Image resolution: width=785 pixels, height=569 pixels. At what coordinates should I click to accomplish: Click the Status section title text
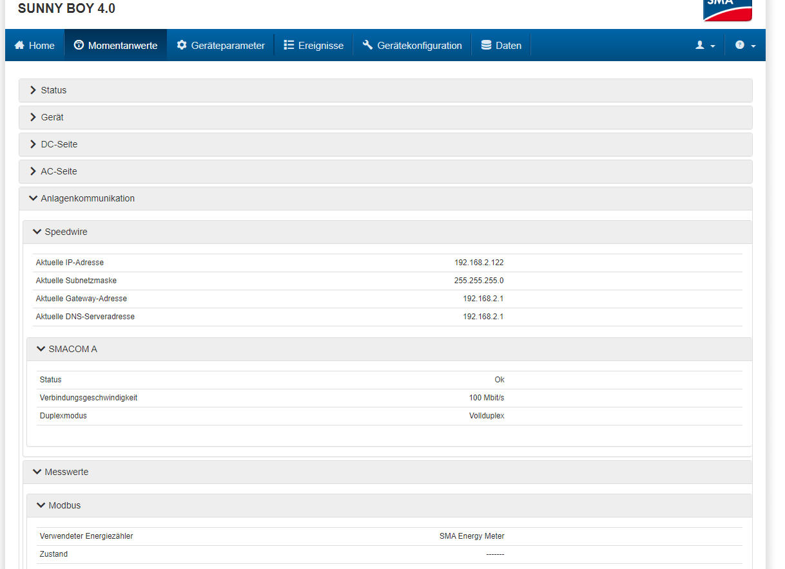[53, 90]
